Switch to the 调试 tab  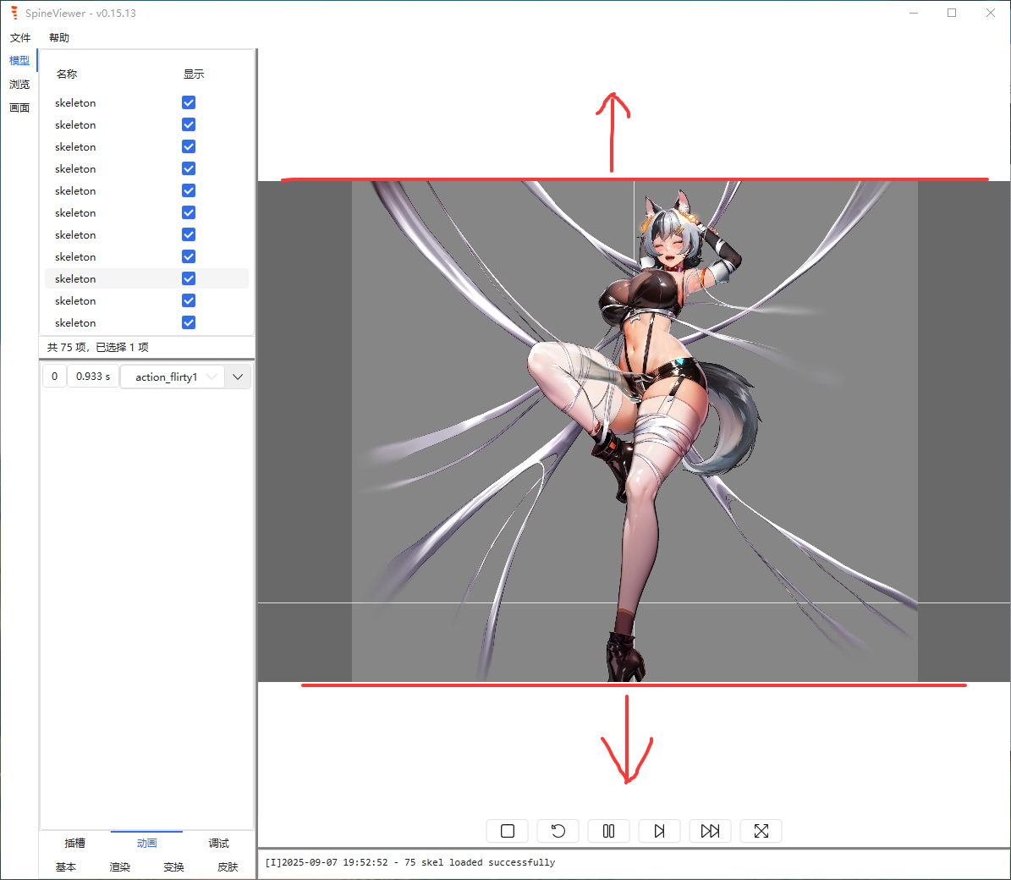(218, 843)
